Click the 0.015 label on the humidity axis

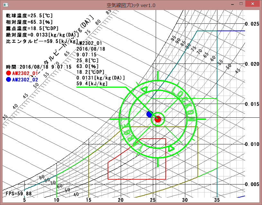click(251, 104)
